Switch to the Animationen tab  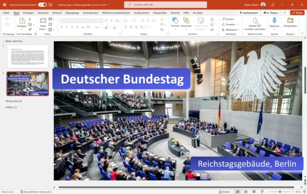click(x=91, y=13)
